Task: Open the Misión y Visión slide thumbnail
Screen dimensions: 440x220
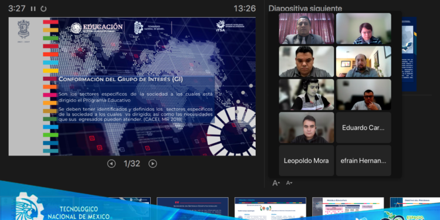Action: (270, 208)
